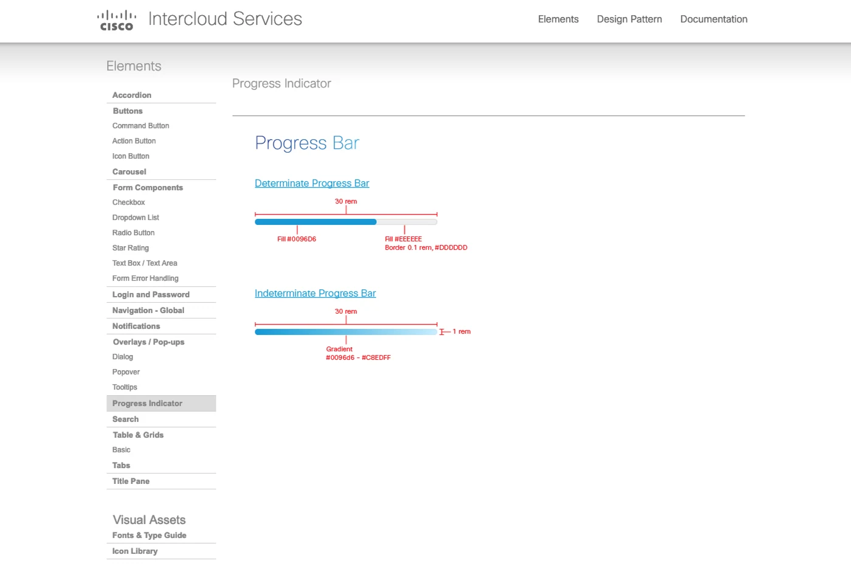The width and height of the screenshot is (851, 583).
Task: Open the Tabs sidebar entry
Action: tap(121, 466)
